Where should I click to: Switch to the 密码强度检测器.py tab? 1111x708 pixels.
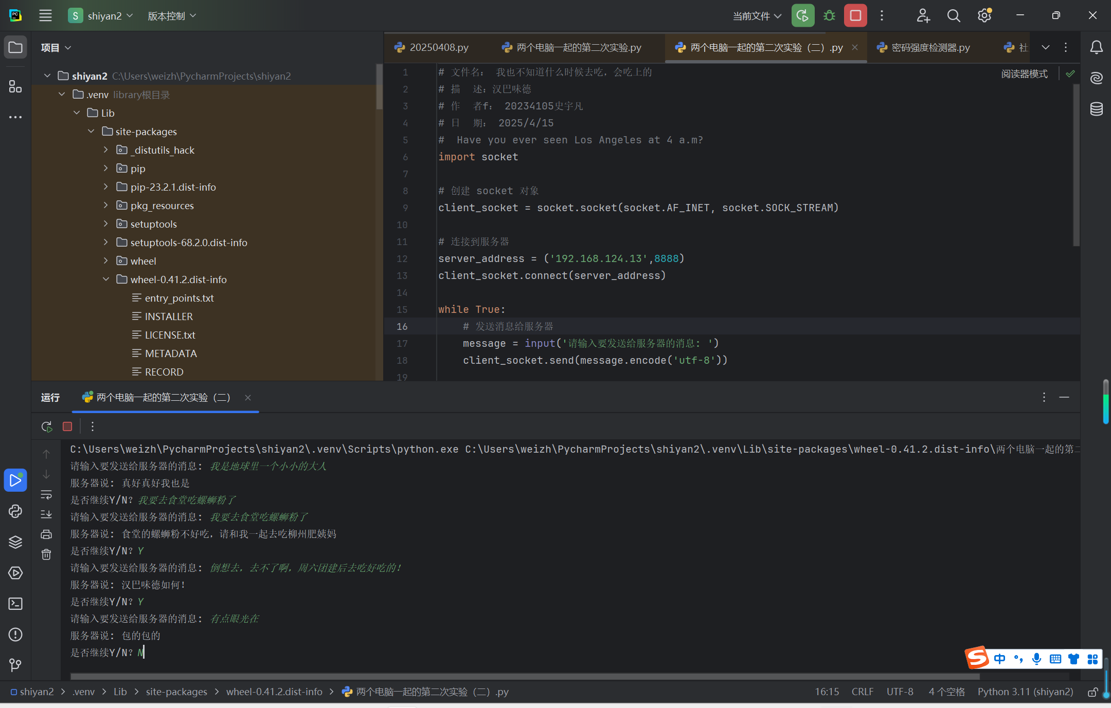pos(930,48)
